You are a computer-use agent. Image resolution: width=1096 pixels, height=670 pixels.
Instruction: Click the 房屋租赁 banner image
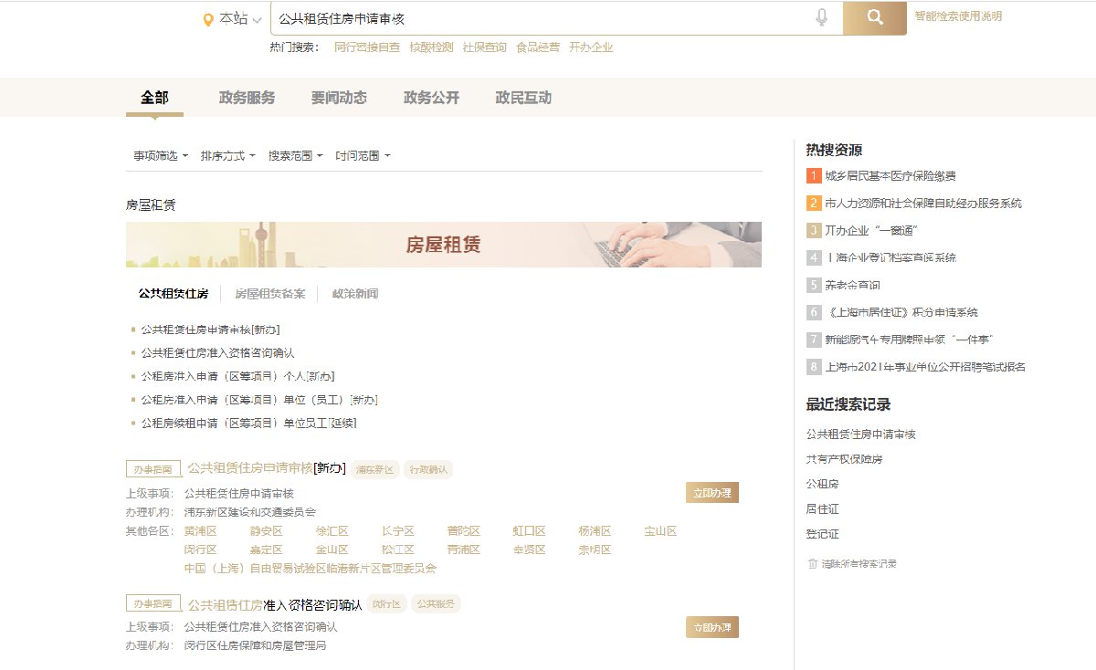pyautogui.click(x=443, y=245)
